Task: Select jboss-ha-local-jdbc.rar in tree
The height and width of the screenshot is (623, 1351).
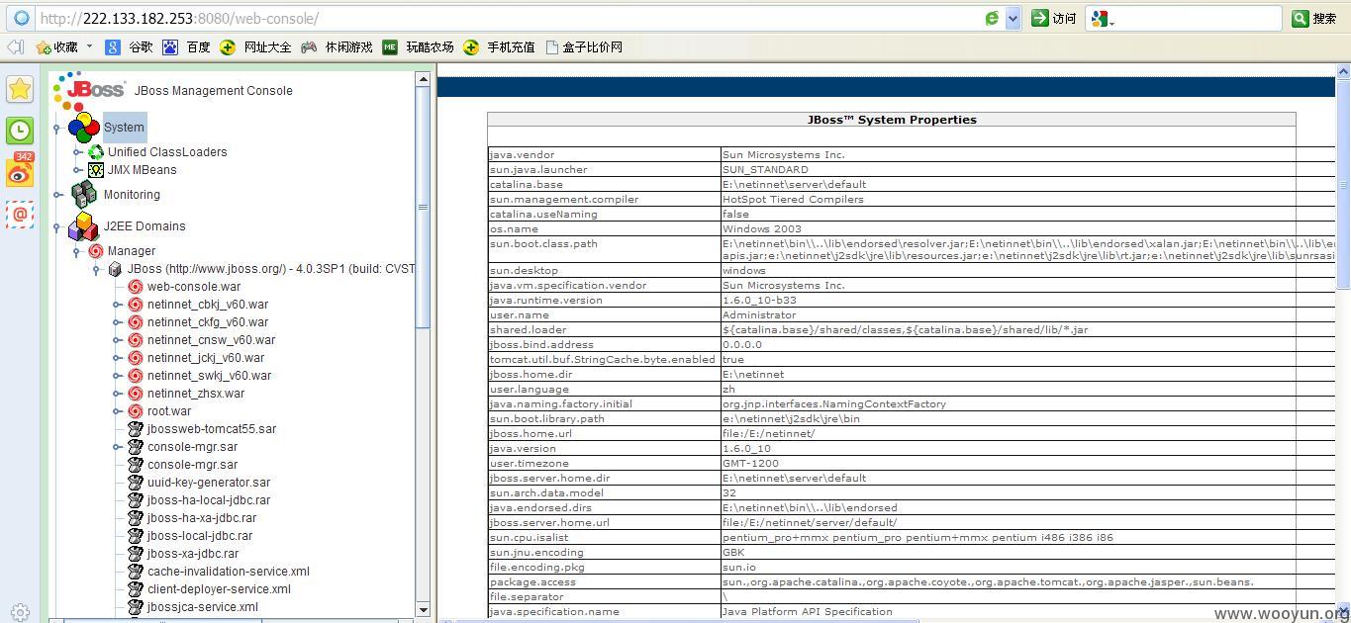Action: click(209, 500)
